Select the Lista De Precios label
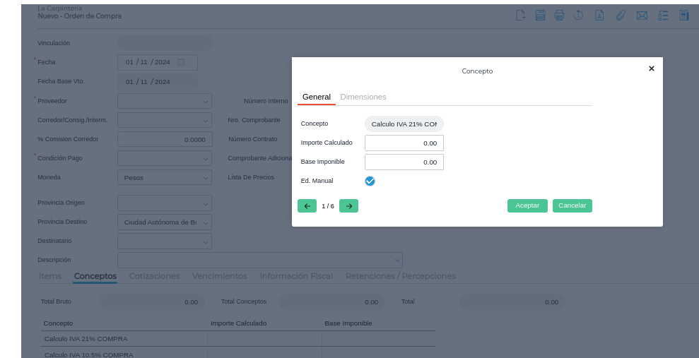 point(251,177)
